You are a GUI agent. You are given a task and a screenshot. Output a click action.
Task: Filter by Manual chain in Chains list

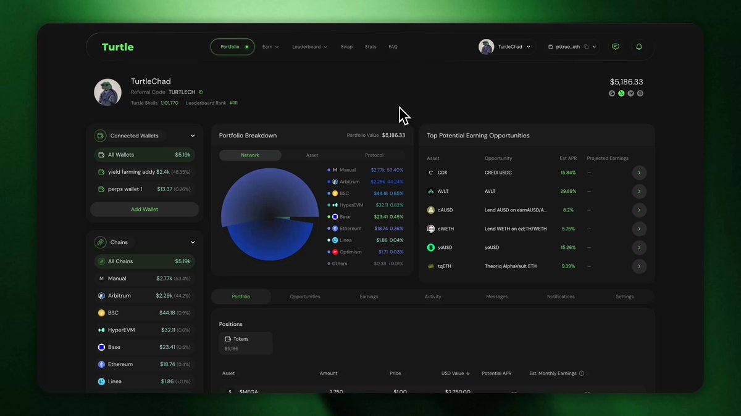click(x=144, y=279)
